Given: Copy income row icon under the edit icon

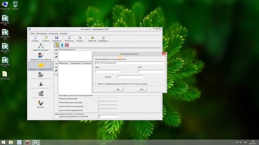Looking at the screenshot, I should point(56,74).
